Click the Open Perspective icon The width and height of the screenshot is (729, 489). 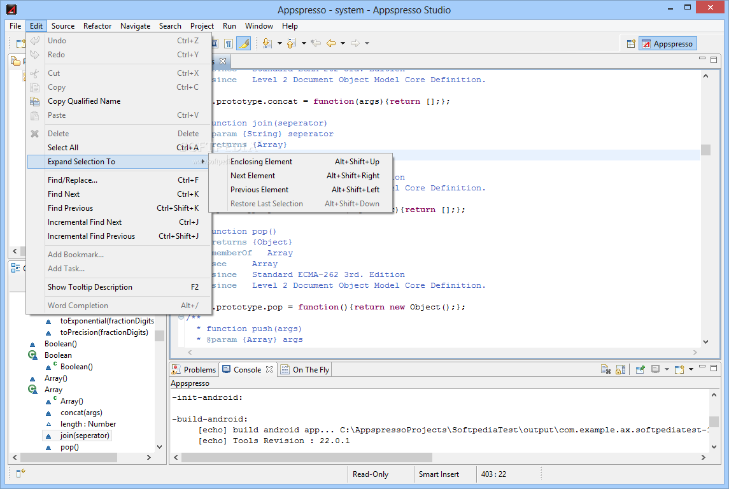click(631, 44)
